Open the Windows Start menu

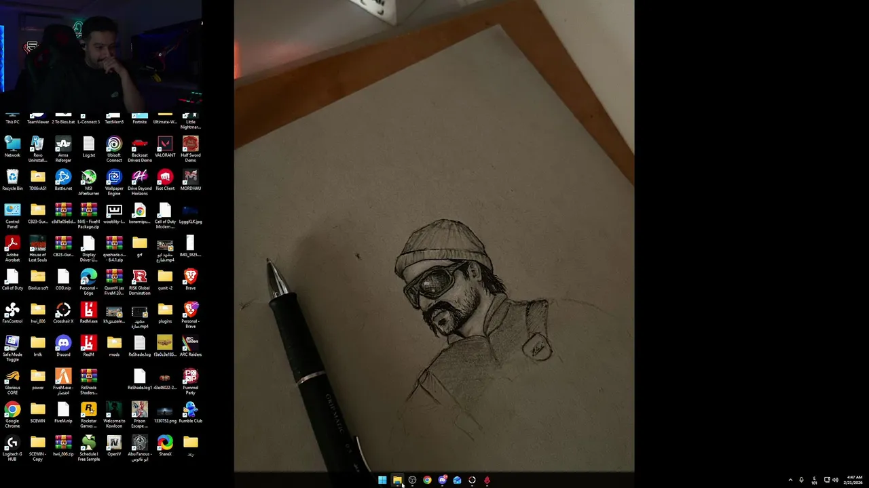point(382,480)
